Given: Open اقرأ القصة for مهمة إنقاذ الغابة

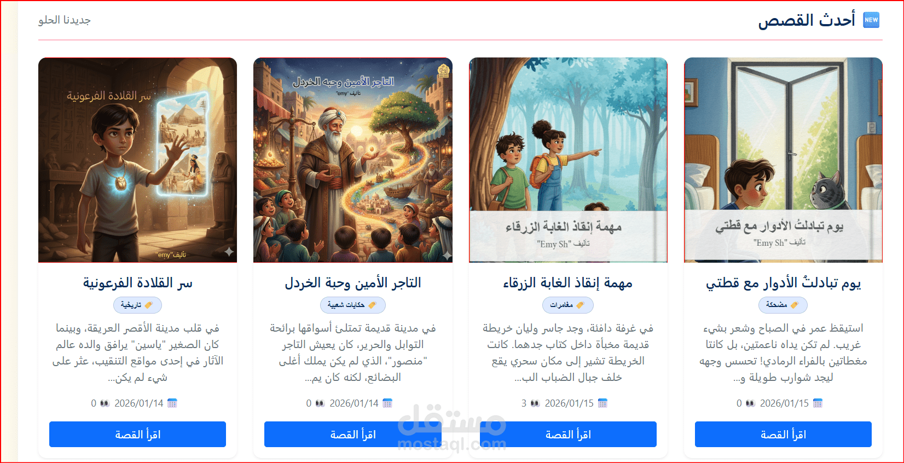Looking at the screenshot, I should coord(568,435).
